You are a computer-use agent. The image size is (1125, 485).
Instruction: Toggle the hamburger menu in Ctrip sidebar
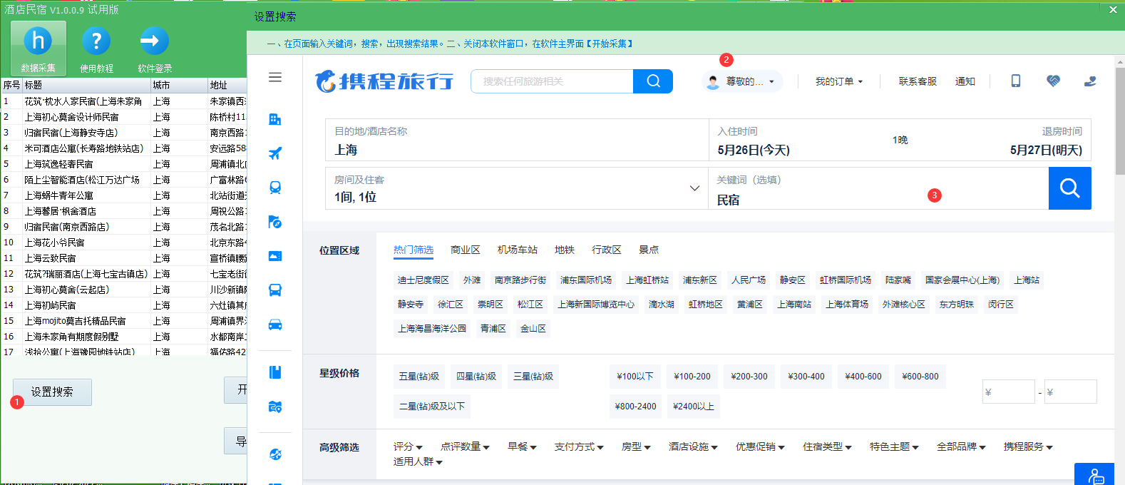(275, 77)
